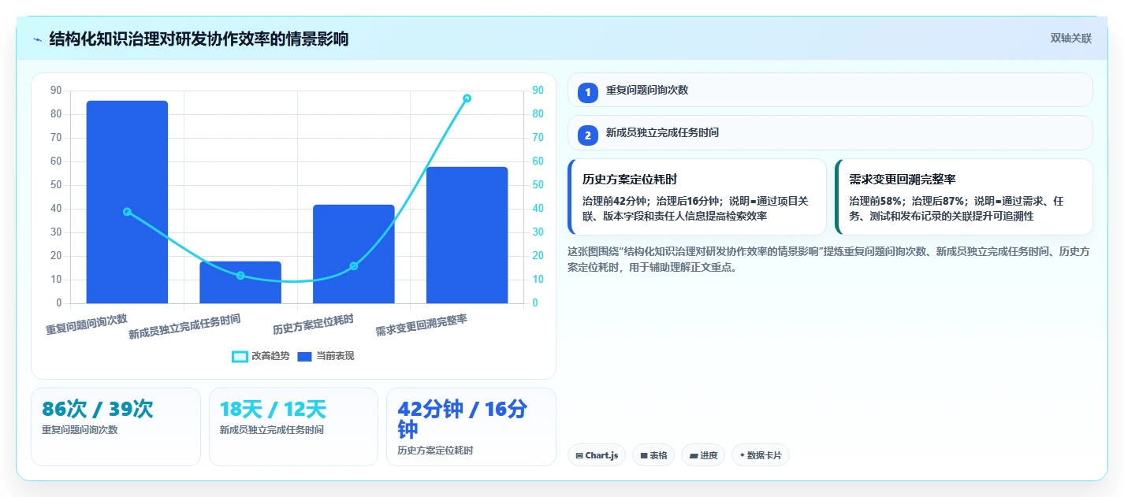
Task: Click the text 治理前58%；治理后87%
Action: pyautogui.click(x=907, y=201)
